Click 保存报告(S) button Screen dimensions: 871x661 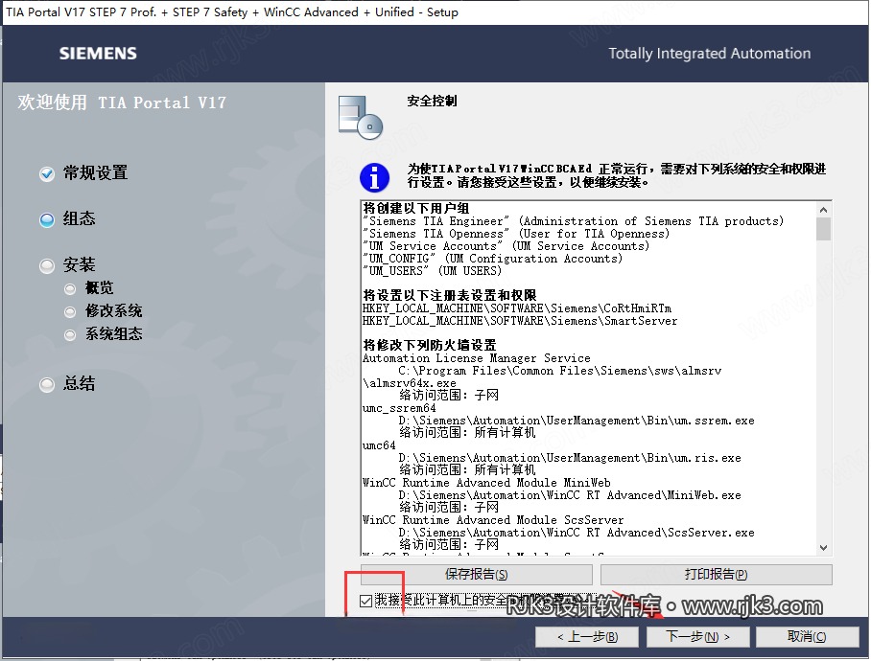[476, 574]
